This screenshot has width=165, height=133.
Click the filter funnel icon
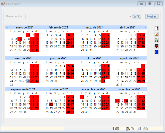point(139,17)
